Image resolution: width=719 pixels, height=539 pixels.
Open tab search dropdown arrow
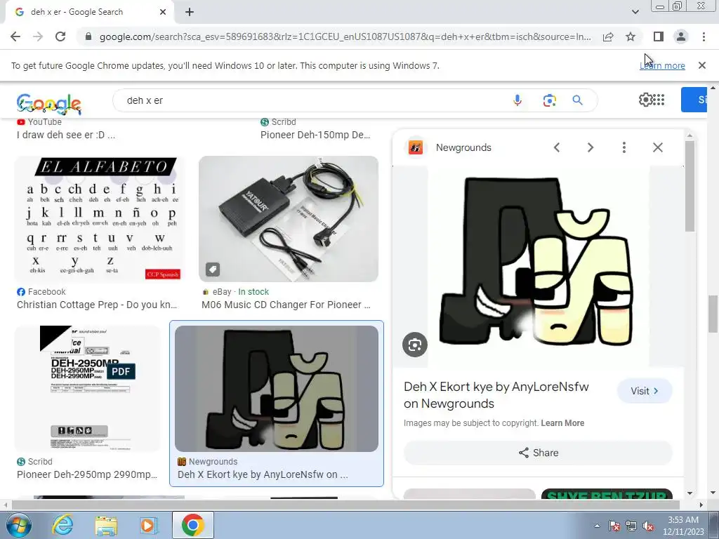(x=635, y=12)
